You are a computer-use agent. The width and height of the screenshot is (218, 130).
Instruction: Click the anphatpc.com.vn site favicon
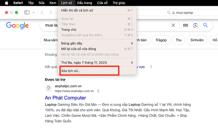(x=48, y=88)
